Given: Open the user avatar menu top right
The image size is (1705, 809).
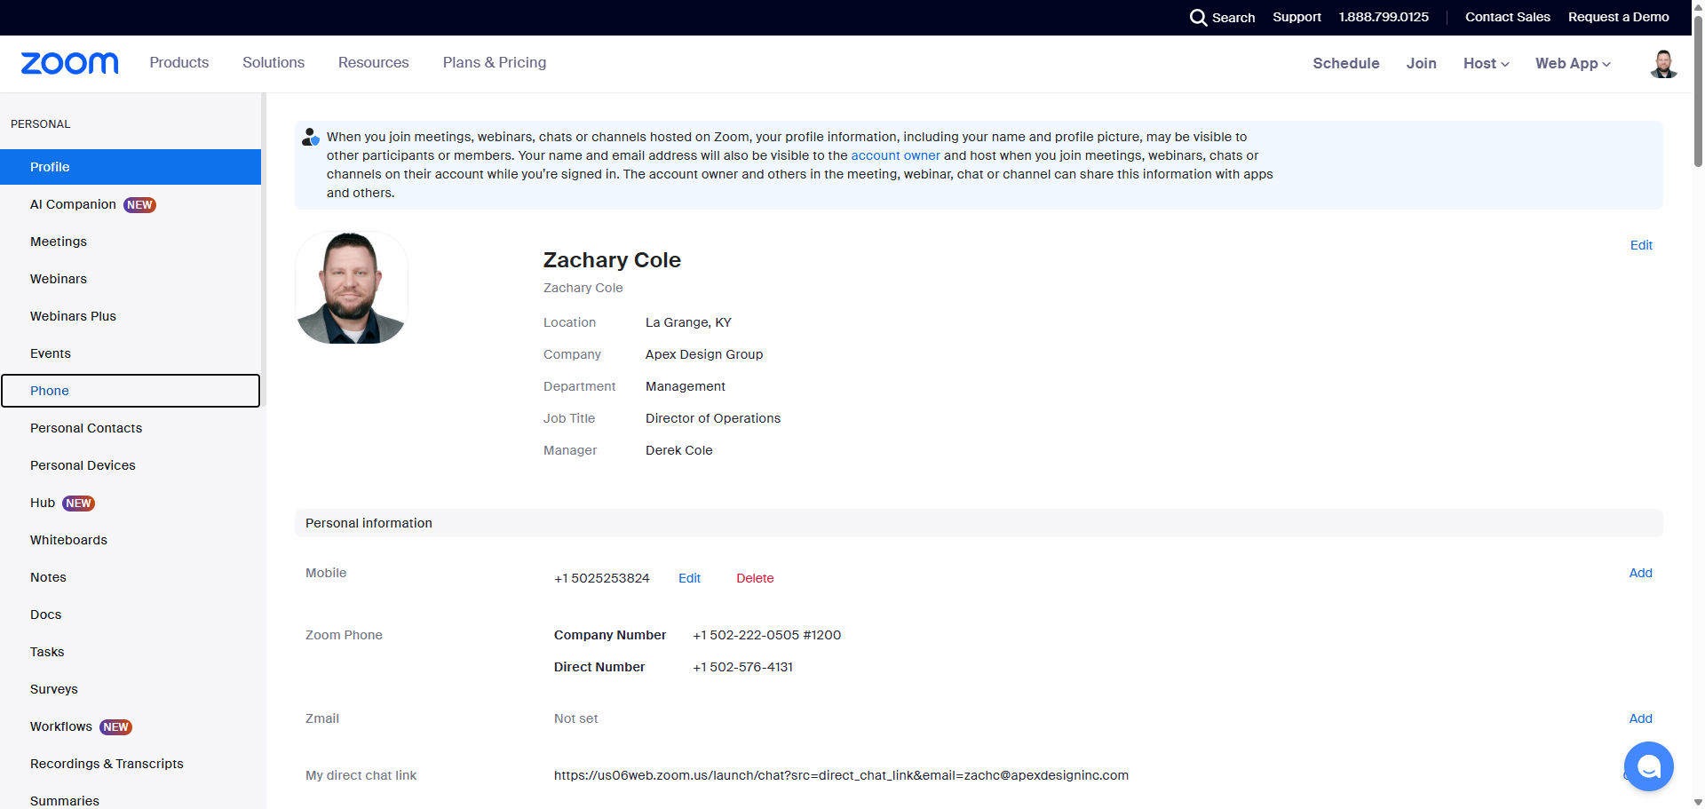Looking at the screenshot, I should [1662, 64].
